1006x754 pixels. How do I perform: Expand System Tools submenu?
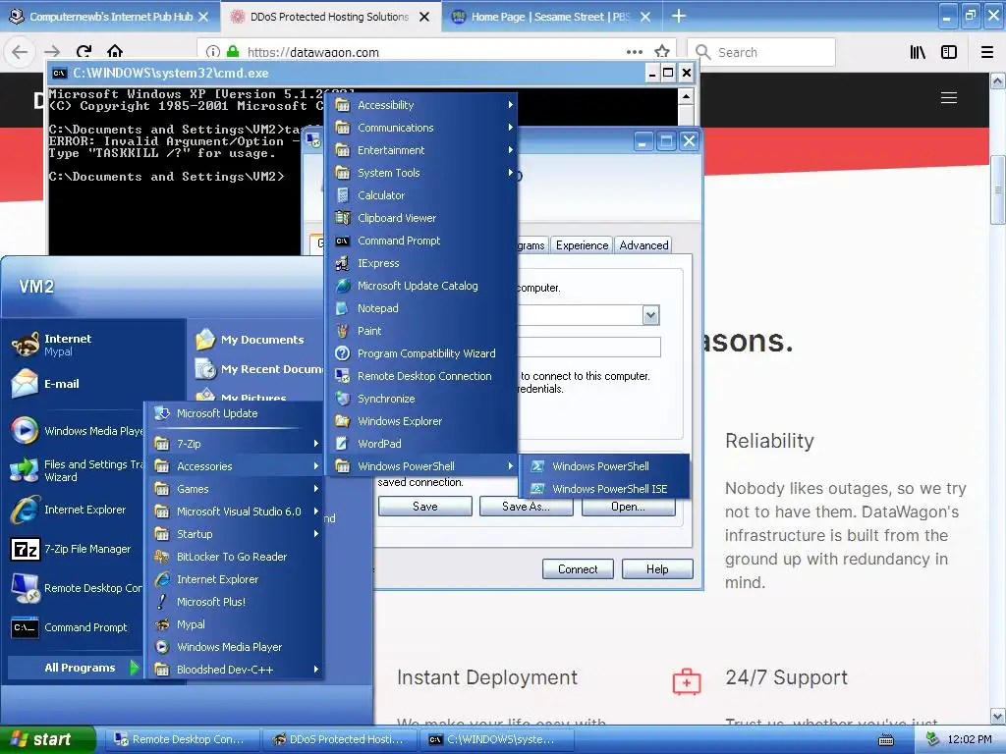pos(423,173)
